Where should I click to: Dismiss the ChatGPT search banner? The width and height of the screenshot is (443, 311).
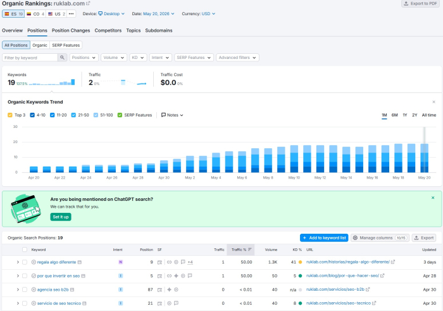pos(433,198)
